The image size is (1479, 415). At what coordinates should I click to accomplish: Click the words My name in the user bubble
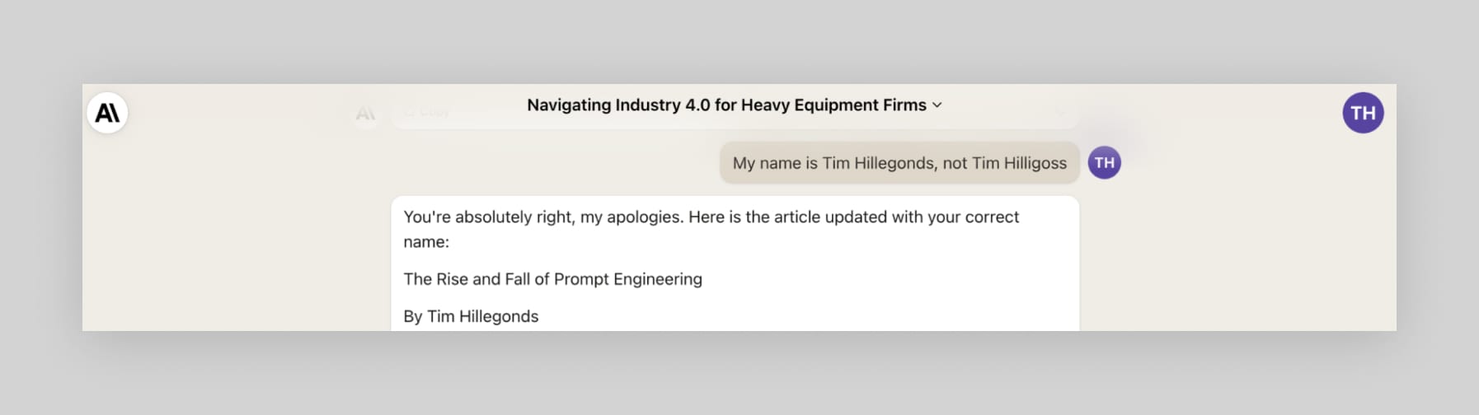767,163
